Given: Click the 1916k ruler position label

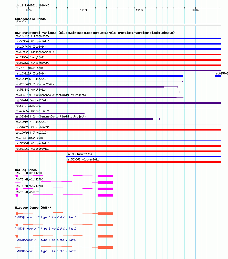Looking at the screenshot, I should point(84,10).
